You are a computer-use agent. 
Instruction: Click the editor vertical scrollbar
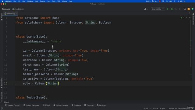(x=190, y=43)
